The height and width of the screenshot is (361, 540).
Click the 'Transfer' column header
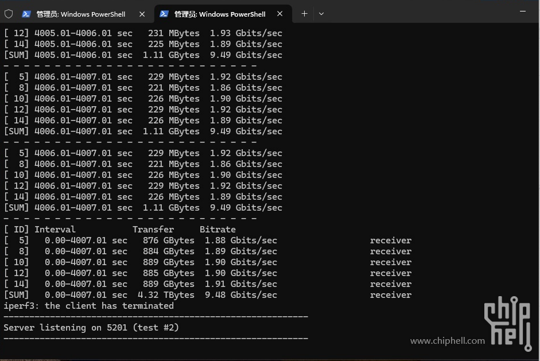[x=153, y=230]
